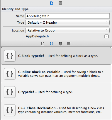Show the Media library filmstrip icon

coord(69,44)
